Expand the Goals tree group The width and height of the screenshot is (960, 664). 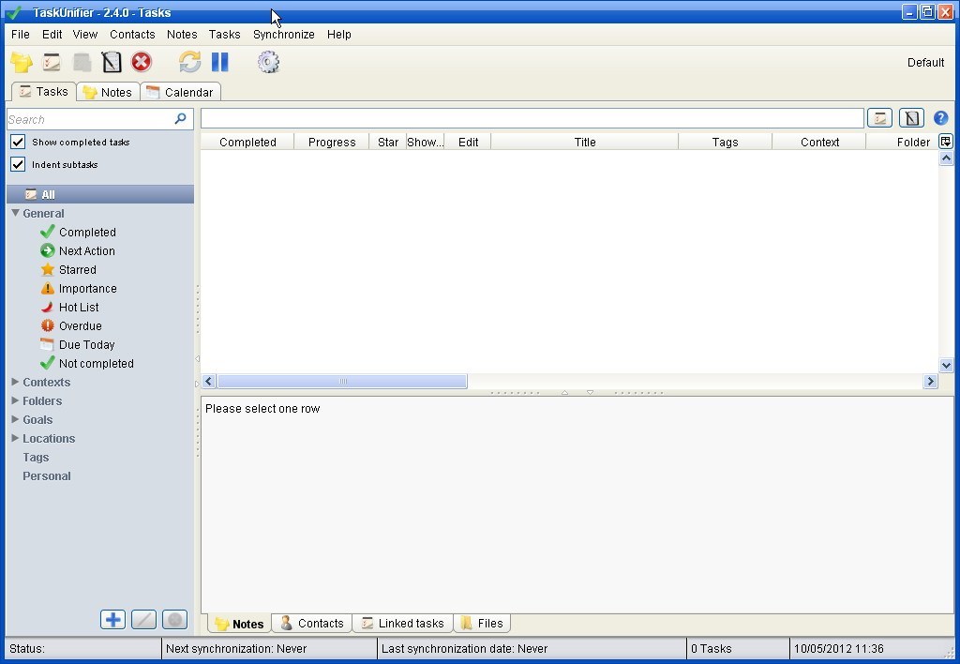click(15, 419)
